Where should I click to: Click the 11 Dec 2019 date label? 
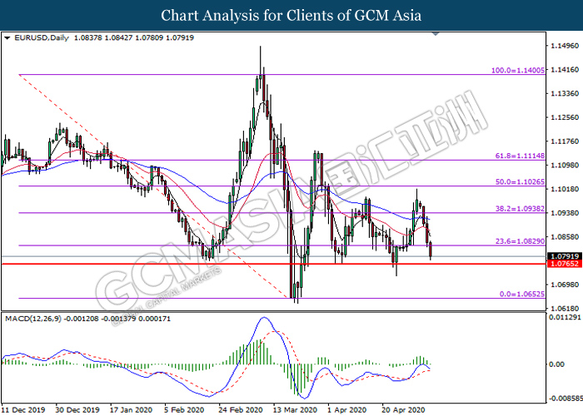coord(25,409)
